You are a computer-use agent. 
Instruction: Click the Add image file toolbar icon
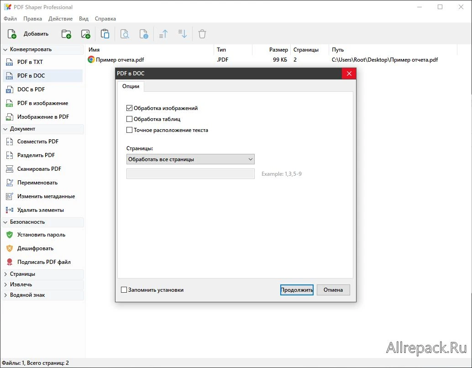click(x=86, y=34)
